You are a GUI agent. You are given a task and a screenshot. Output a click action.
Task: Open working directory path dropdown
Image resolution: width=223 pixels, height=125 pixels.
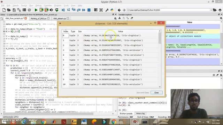(211, 10)
